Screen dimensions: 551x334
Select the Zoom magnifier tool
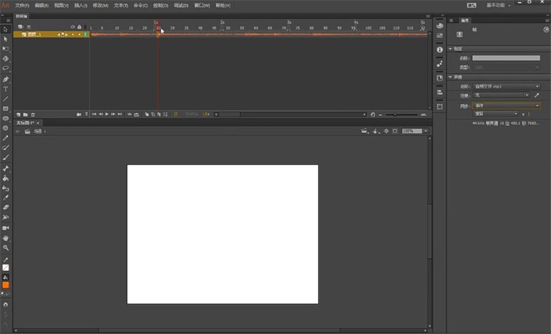click(6, 248)
